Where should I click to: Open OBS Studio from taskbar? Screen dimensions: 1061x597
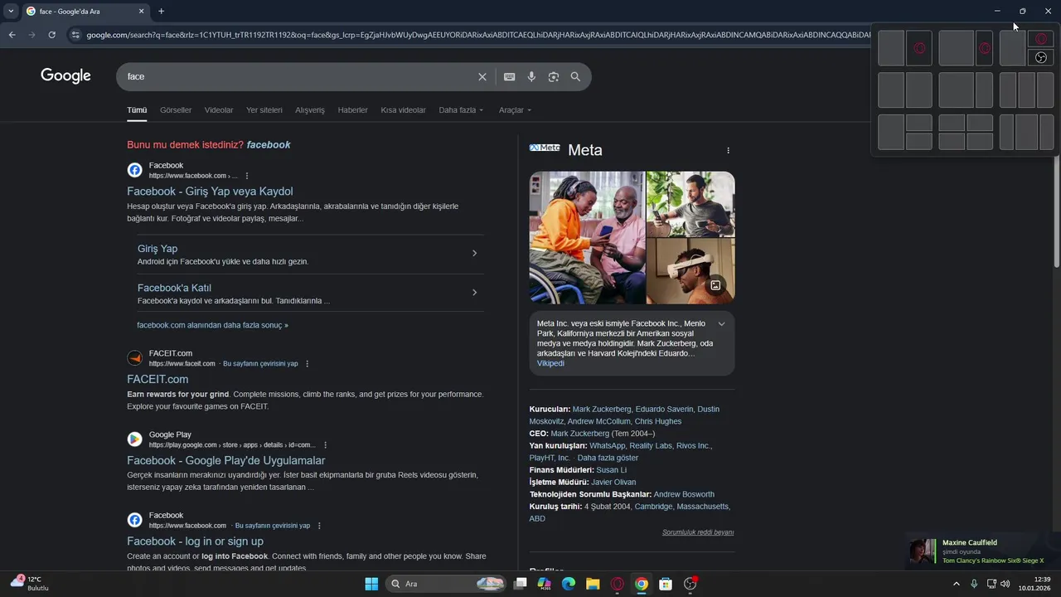click(690, 584)
